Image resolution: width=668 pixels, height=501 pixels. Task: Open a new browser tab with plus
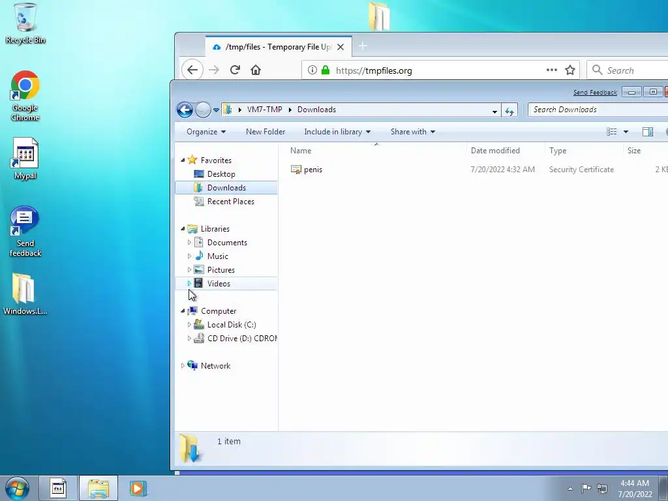pos(363,46)
